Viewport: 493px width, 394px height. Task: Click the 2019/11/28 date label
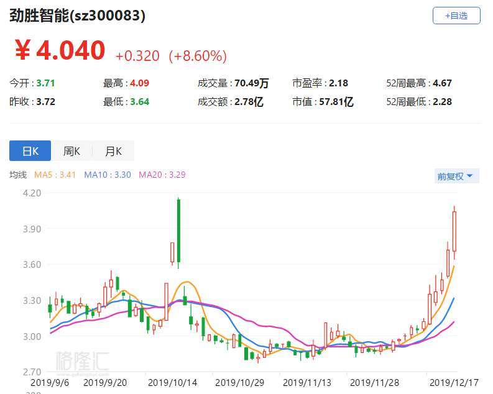pos(374,383)
